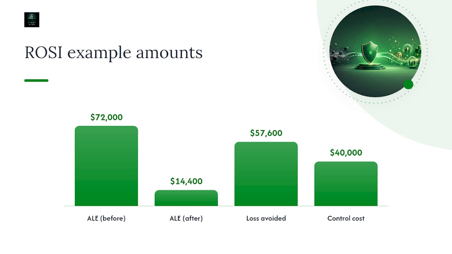
Task: Click the Control cost axis label
Action: 346,218
